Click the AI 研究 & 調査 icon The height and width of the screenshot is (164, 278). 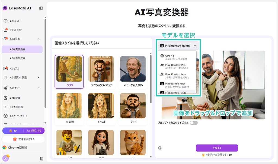pyautogui.click(x=5, y=77)
